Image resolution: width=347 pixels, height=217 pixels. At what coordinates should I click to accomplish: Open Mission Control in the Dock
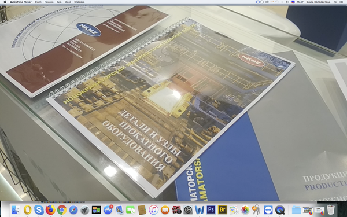tap(96, 209)
